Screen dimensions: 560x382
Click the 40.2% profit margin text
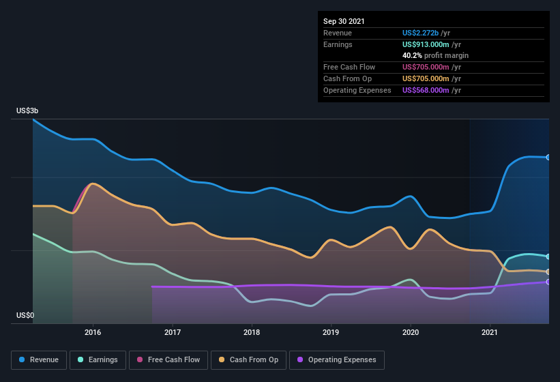point(435,55)
